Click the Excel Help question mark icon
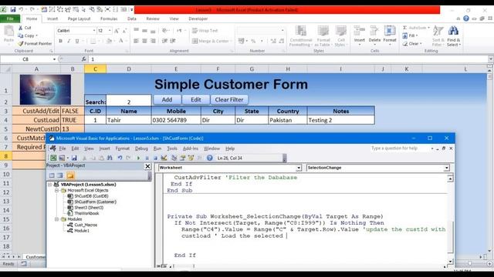The height and width of the screenshot is (277, 494). pos(466,18)
